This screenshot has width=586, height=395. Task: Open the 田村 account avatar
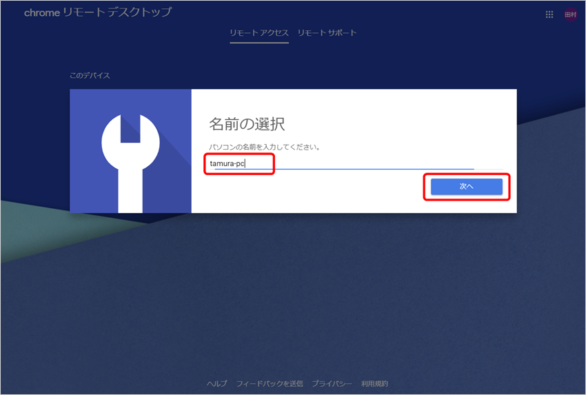click(x=570, y=14)
